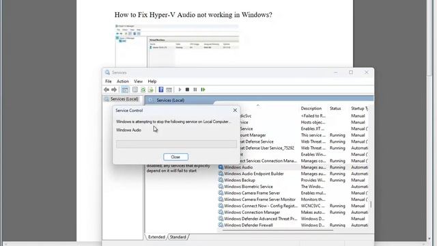Click the horizontal scrollbar of services list

278,230
